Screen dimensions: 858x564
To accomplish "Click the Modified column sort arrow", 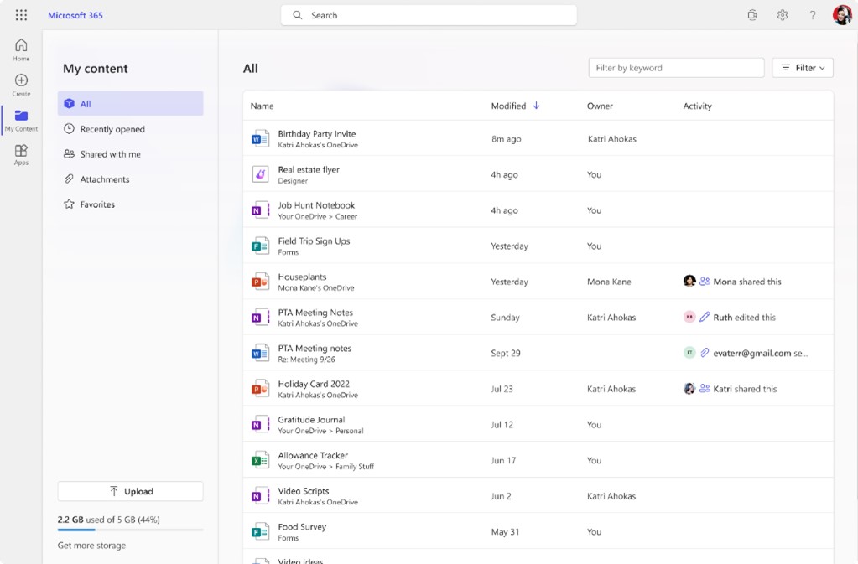I will tap(535, 106).
